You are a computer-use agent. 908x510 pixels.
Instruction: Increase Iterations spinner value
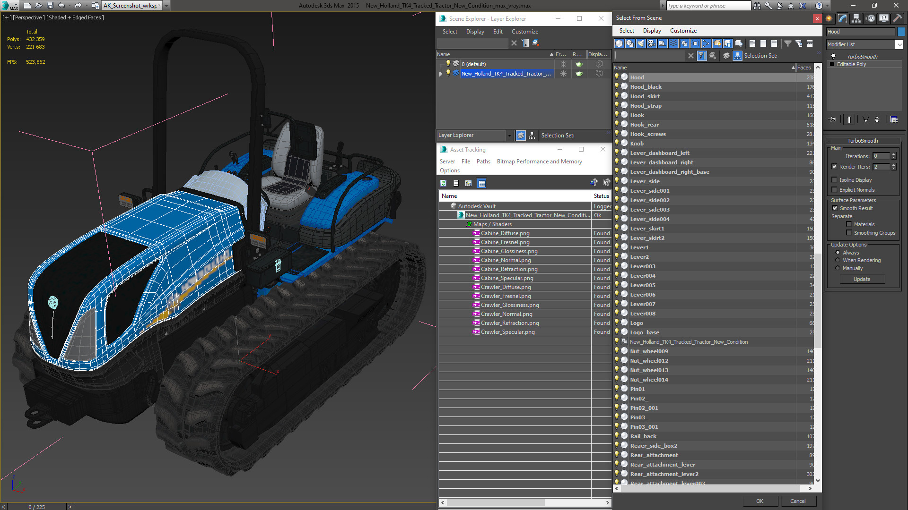pos(893,154)
